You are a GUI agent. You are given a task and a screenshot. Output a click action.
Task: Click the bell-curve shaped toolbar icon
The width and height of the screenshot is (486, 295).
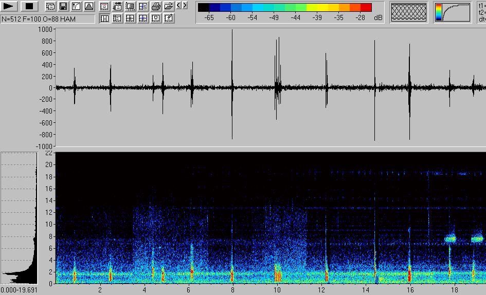pyautogui.click(x=89, y=6)
